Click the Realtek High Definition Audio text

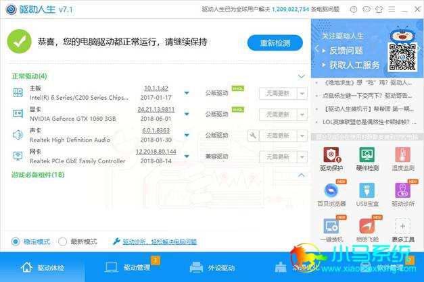(x=70, y=140)
